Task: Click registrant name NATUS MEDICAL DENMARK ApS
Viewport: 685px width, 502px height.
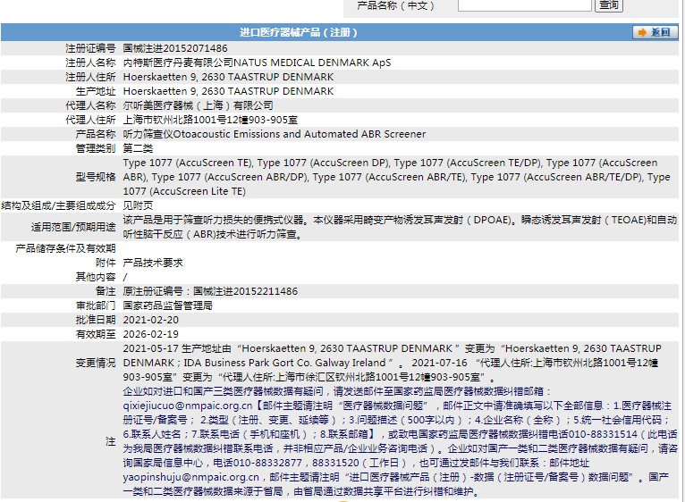Action: (312, 63)
